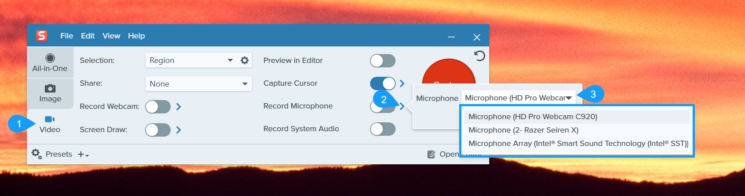Select the Video capture tab
The height and width of the screenshot is (196, 745).
(50, 124)
